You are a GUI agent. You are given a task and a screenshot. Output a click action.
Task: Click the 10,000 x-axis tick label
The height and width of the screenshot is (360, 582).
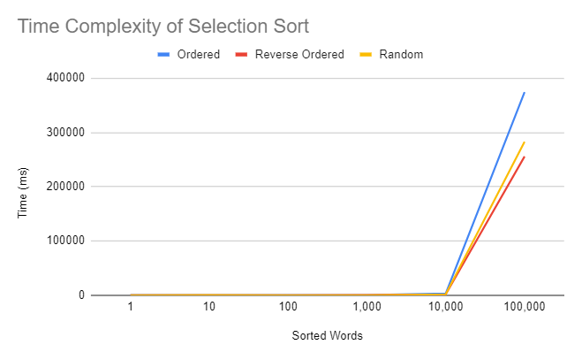445,307
